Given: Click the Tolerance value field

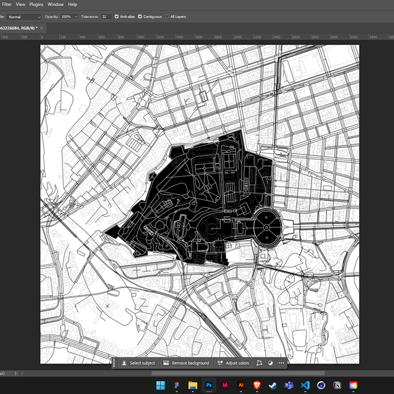Looking at the screenshot, I should tap(105, 17).
